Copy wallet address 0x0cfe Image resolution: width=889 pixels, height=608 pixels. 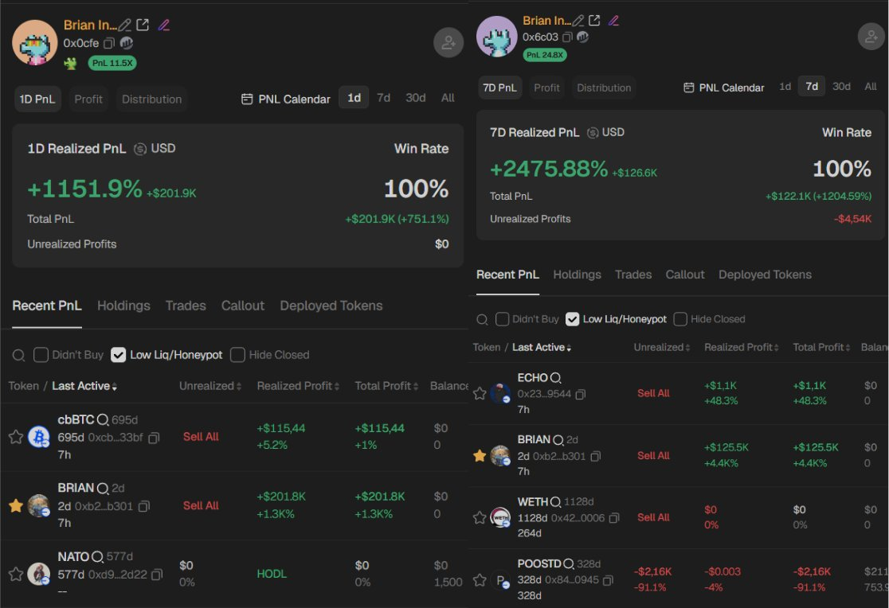(109, 43)
